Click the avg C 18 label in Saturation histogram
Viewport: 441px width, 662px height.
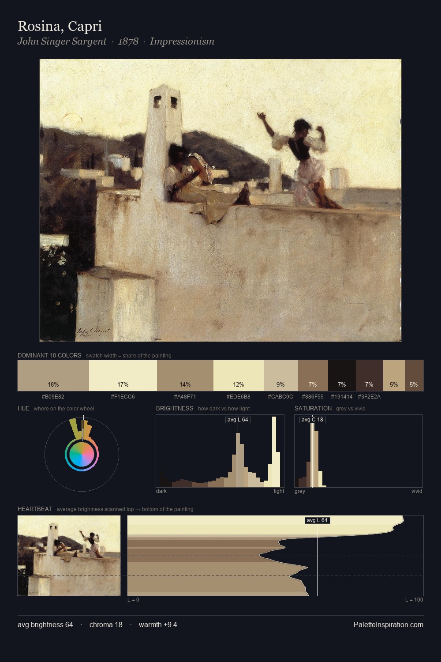click(x=312, y=420)
